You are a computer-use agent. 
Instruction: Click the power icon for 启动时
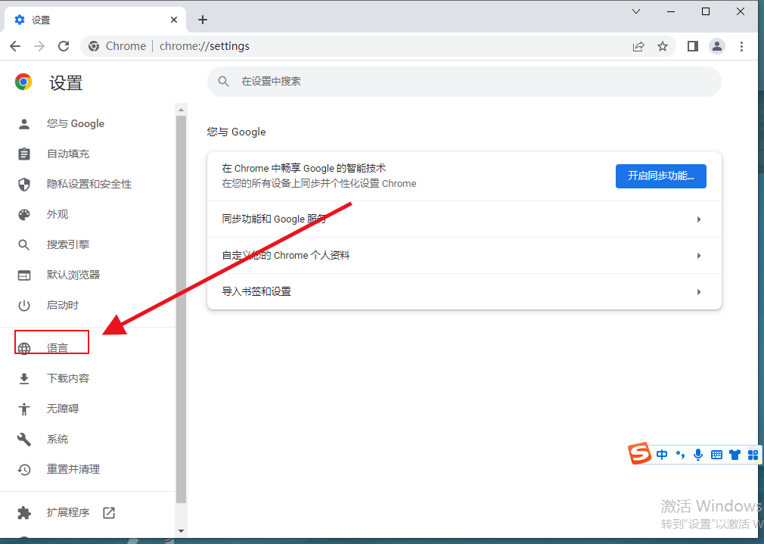coord(24,306)
